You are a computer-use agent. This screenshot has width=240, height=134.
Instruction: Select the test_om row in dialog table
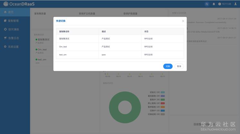[x=120, y=55]
